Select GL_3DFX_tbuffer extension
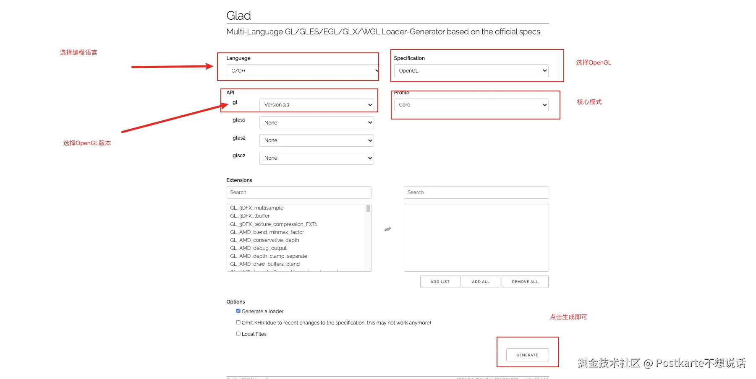Screen dimensions: 756x379 pos(250,216)
